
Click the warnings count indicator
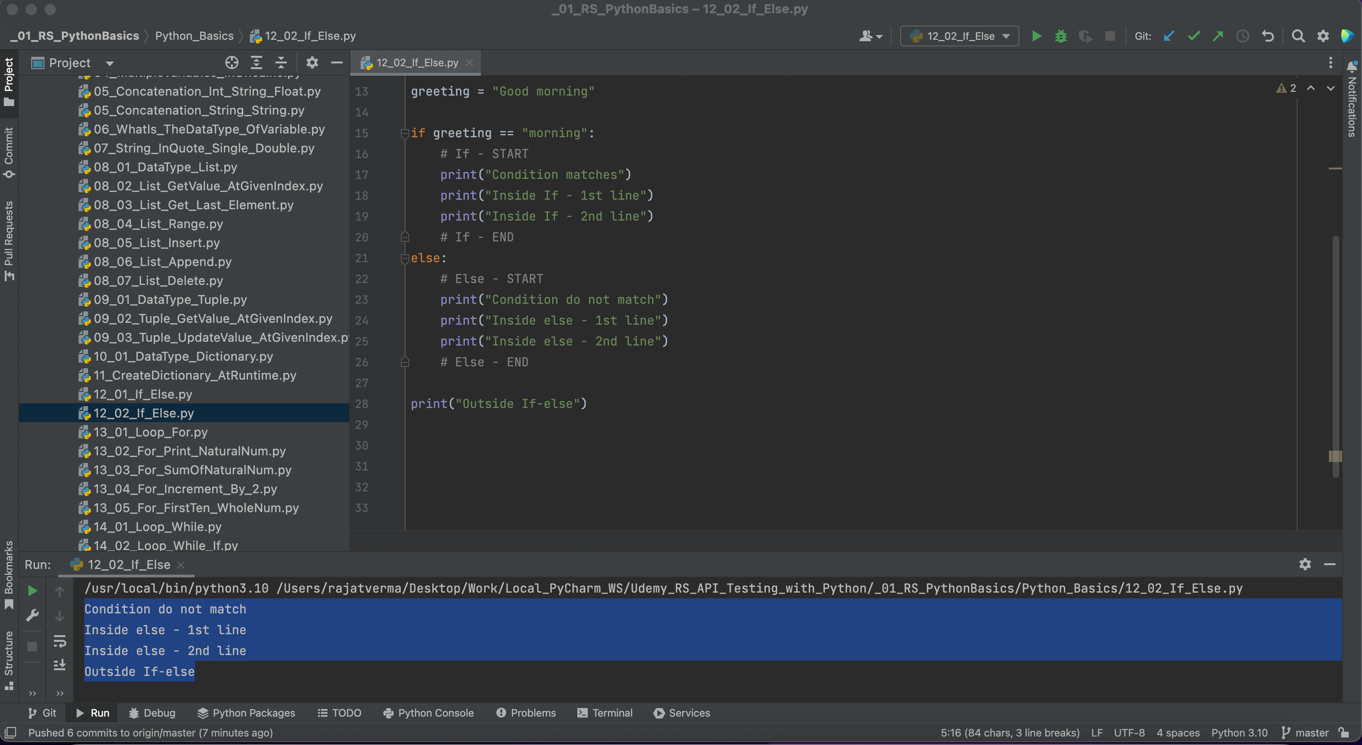coord(1286,89)
